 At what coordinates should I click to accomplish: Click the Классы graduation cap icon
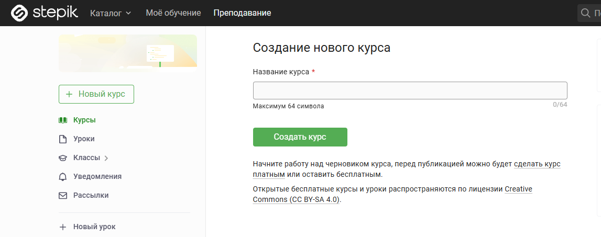click(63, 158)
